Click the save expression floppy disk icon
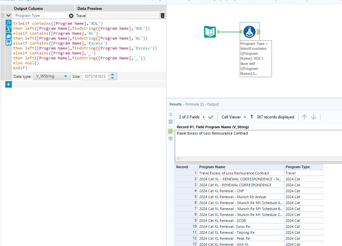 (x=9, y=43)
